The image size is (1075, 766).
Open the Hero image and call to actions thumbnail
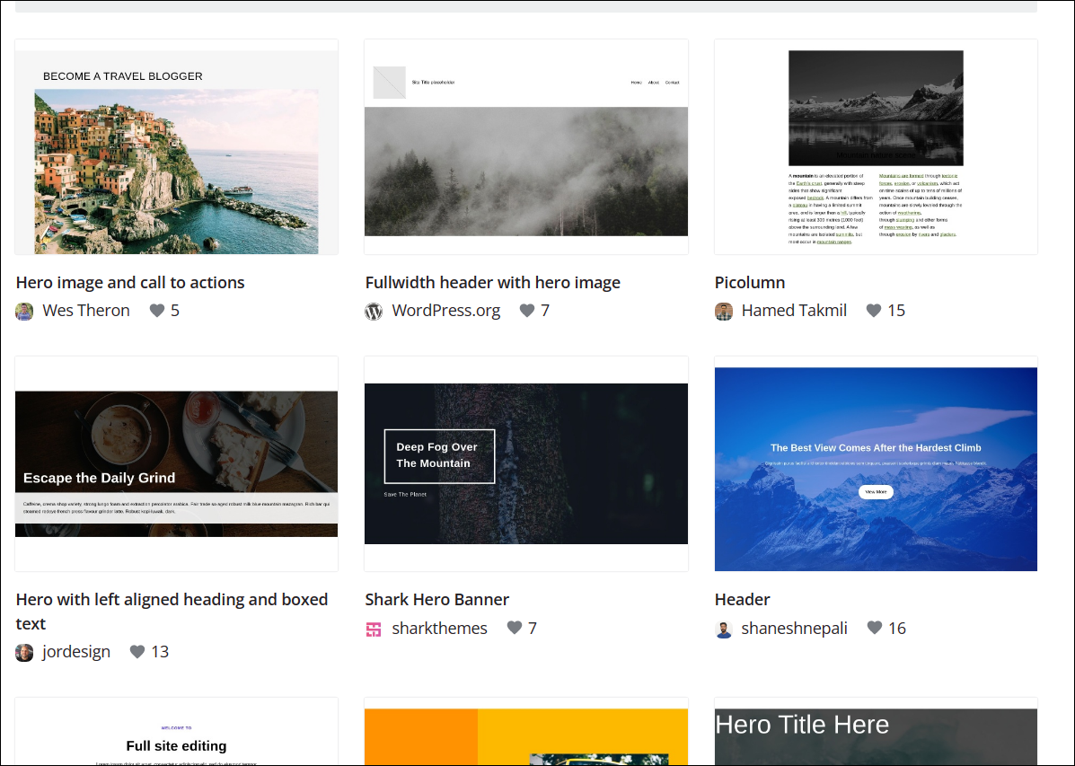(x=176, y=146)
